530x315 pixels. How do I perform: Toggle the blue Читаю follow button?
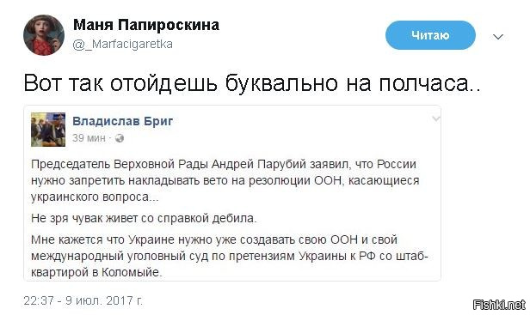(x=430, y=35)
